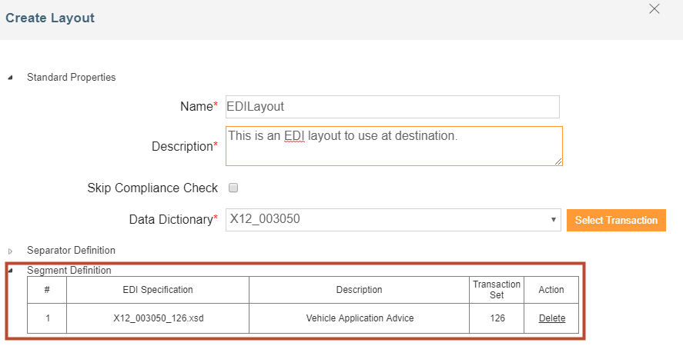Grab the Description text area resize handle

pyautogui.click(x=558, y=161)
